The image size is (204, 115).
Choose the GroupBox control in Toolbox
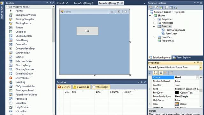[21, 103]
